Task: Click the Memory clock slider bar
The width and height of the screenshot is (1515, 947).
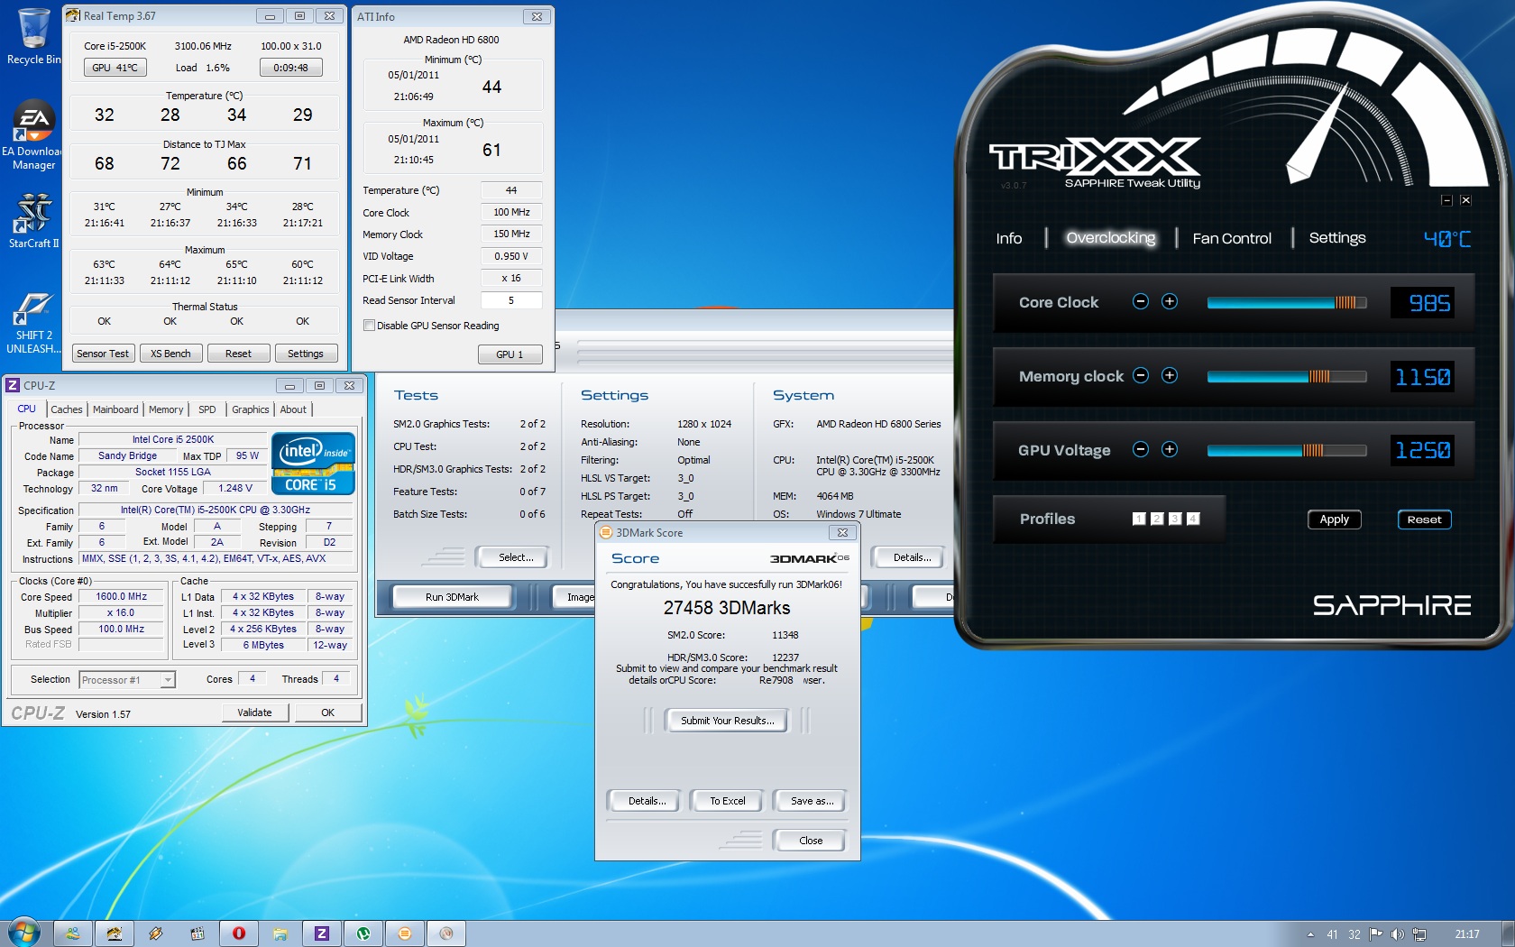Action: (1287, 377)
